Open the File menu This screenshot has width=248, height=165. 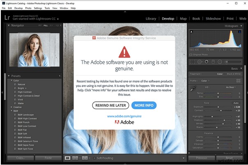click(x=4, y=8)
